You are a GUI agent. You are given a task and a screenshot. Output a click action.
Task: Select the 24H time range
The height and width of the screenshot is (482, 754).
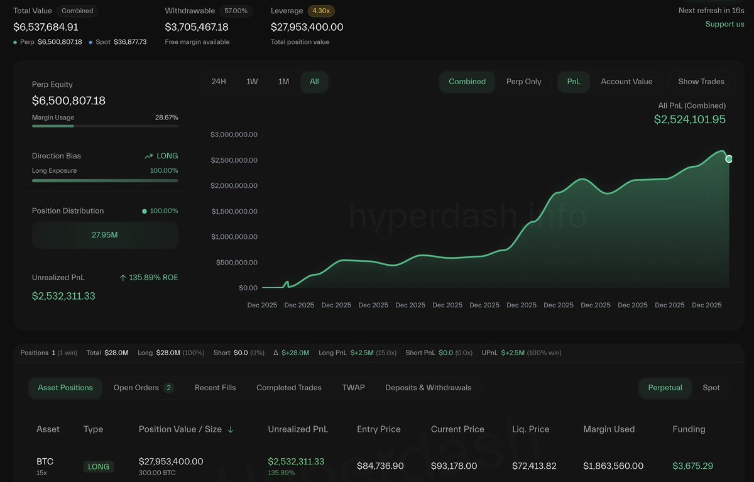click(219, 82)
